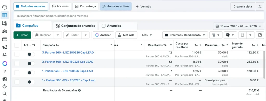266x101 pixels.
Task: Click the Crea una vista button
Action: (x=243, y=6)
